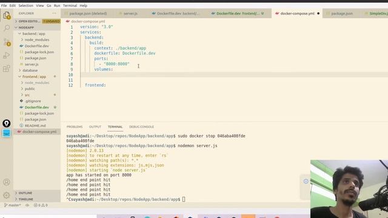Place cursor on empty line 10 in editor
This screenshot has width=388, height=218.
tap(234, 74)
